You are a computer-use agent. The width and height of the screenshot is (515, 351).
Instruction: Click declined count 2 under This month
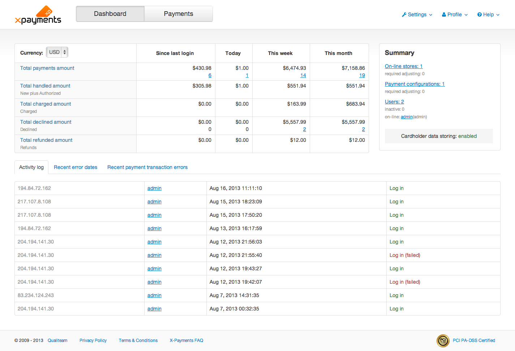[x=364, y=129]
